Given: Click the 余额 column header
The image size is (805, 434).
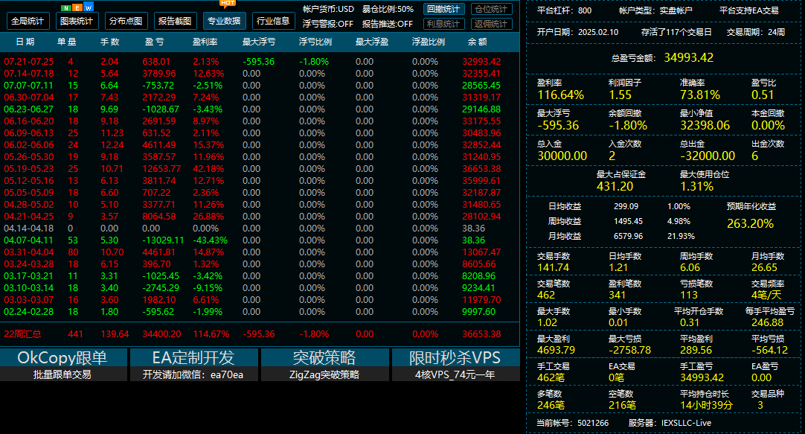Looking at the screenshot, I should coord(477,42).
